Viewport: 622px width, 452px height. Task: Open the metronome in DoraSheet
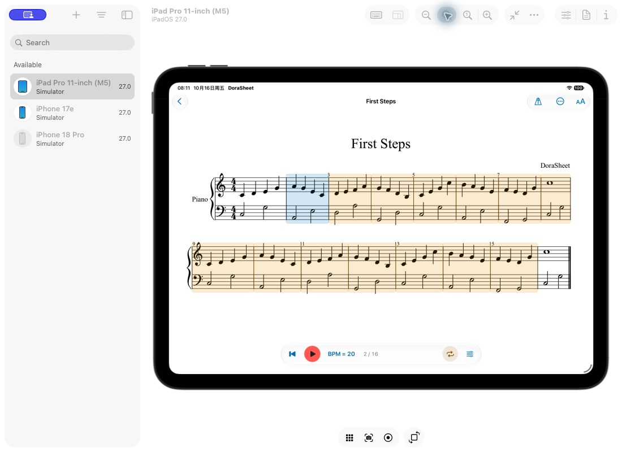(538, 102)
